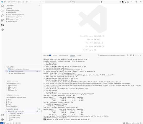Run the Build action
Screen dimensions: 143x124
[9, 100]
